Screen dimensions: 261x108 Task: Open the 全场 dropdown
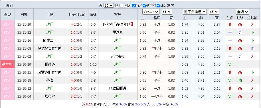coord(242,12)
